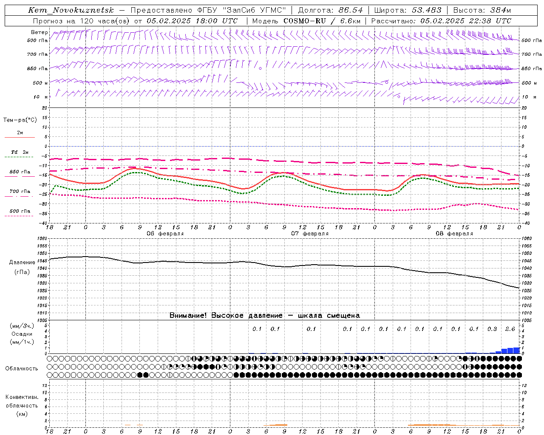The height and width of the screenshot is (435, 544).
Task: Click the computed time Рассчитано: 05.02.2025 22:38 UTC
Action: click(441, 21)
